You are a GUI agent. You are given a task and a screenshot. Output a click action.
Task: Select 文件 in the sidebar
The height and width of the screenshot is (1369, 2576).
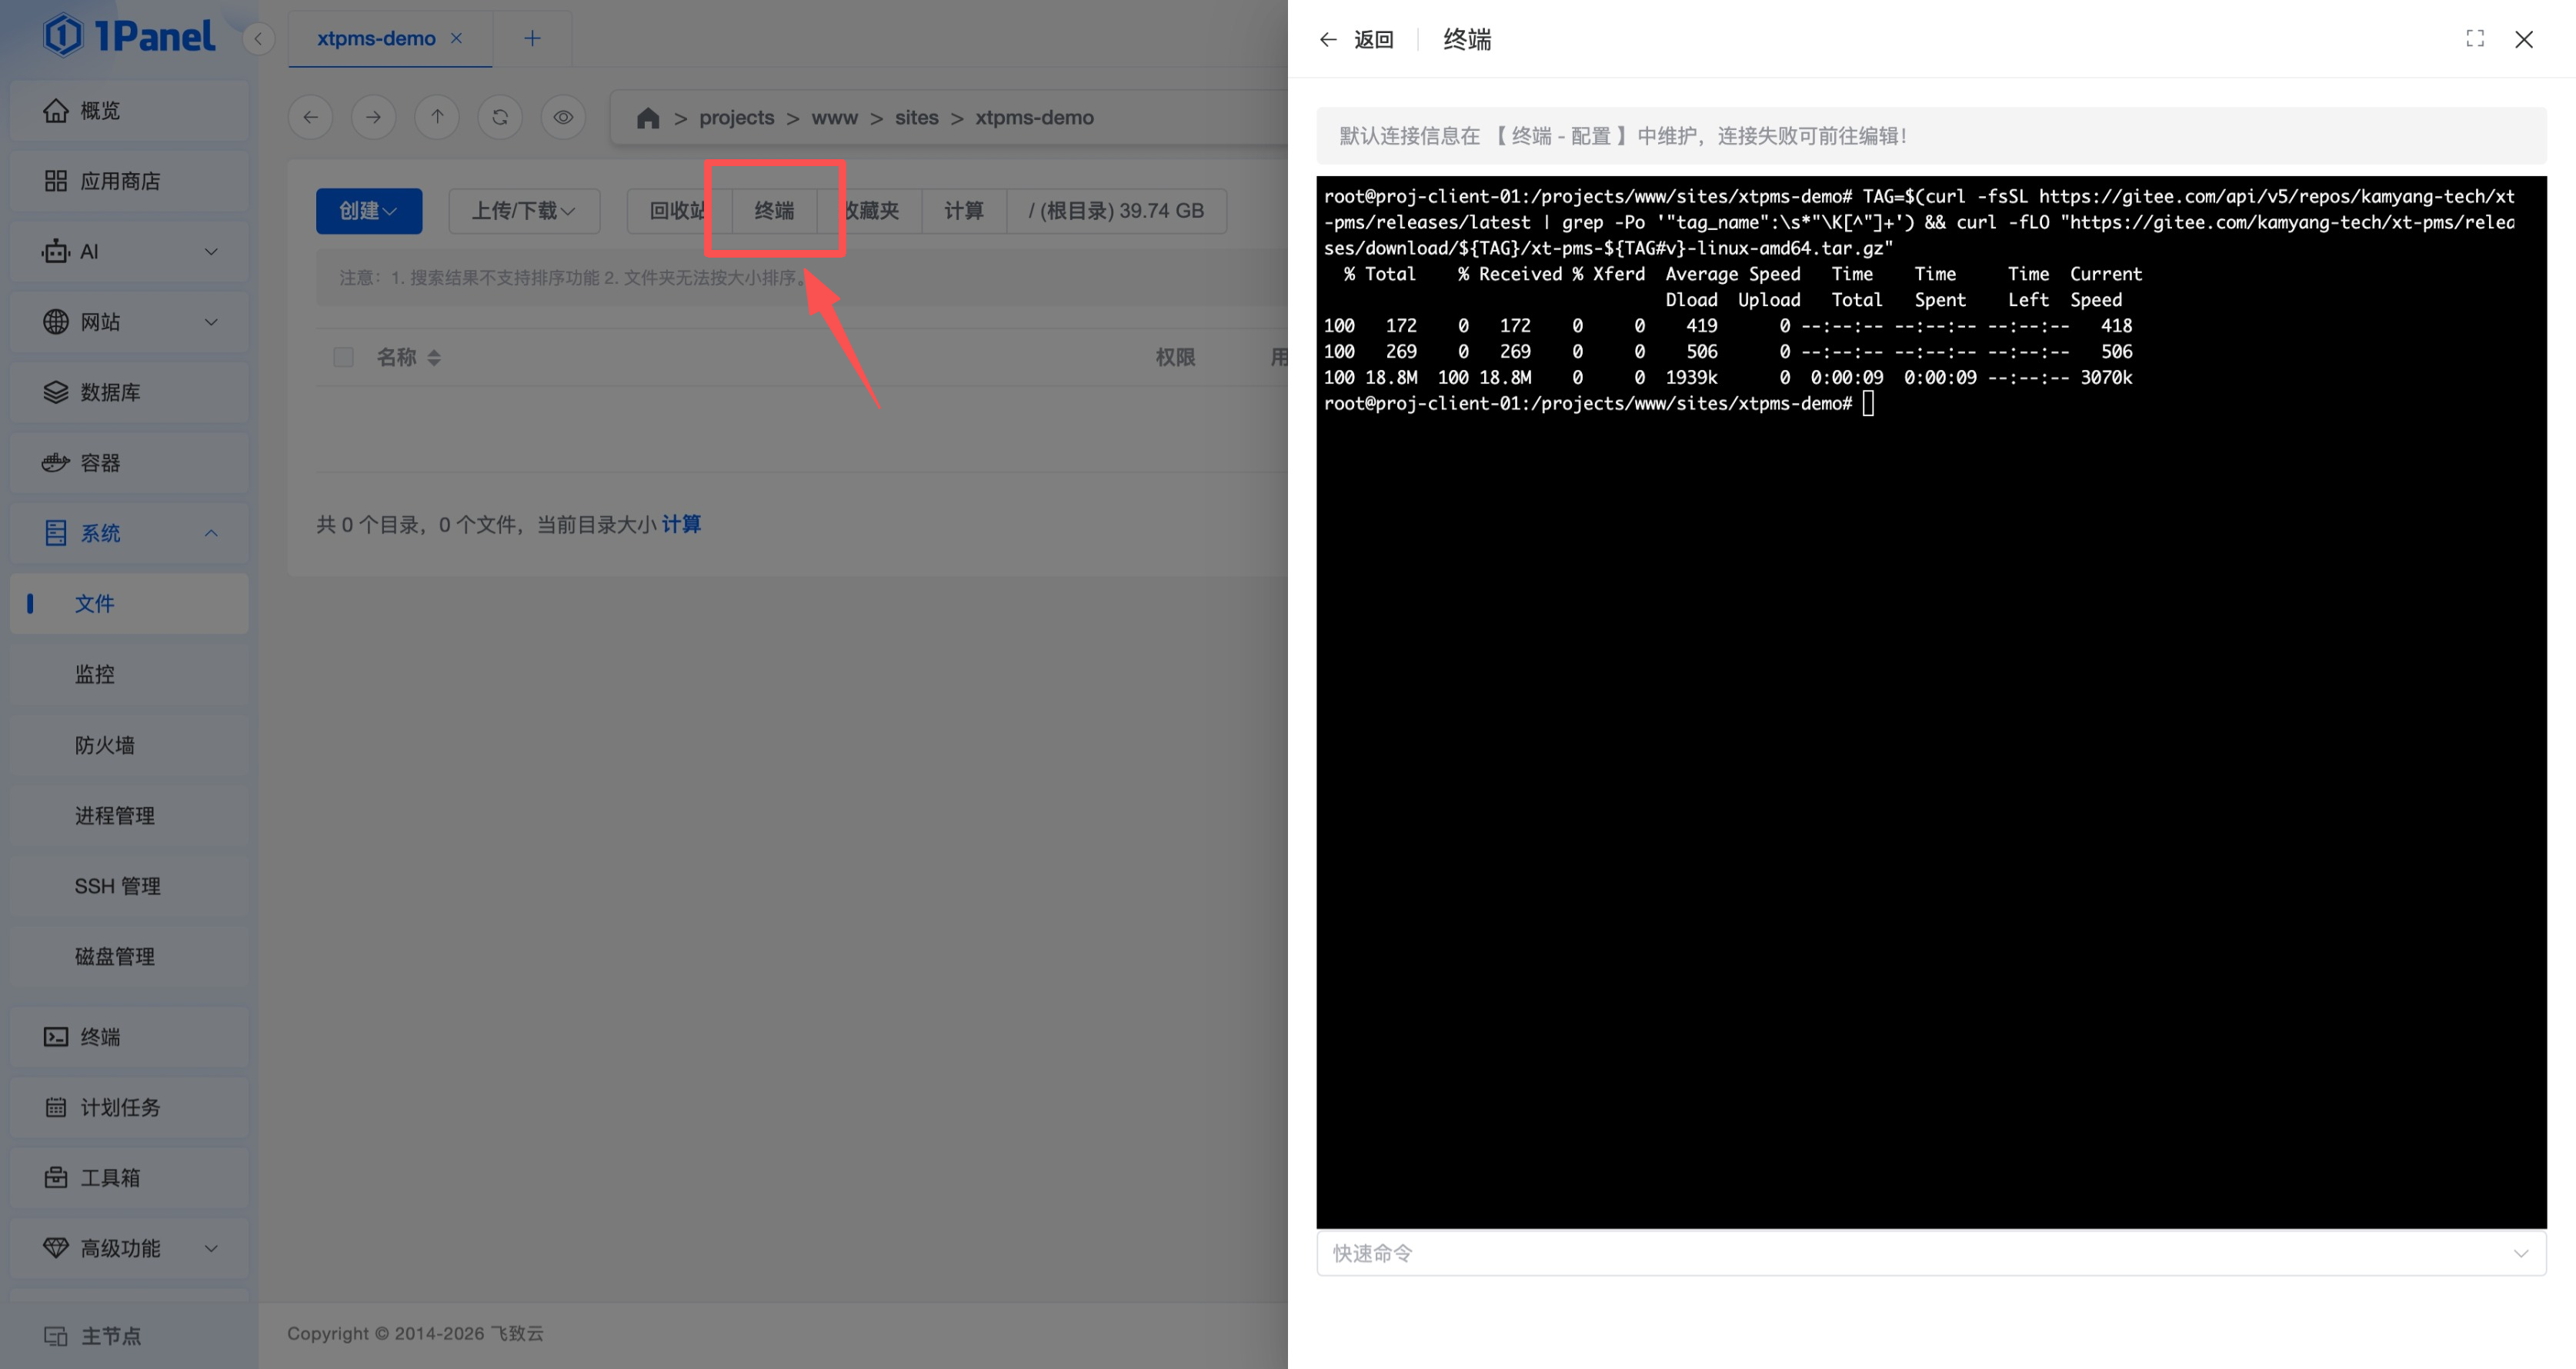129,604
